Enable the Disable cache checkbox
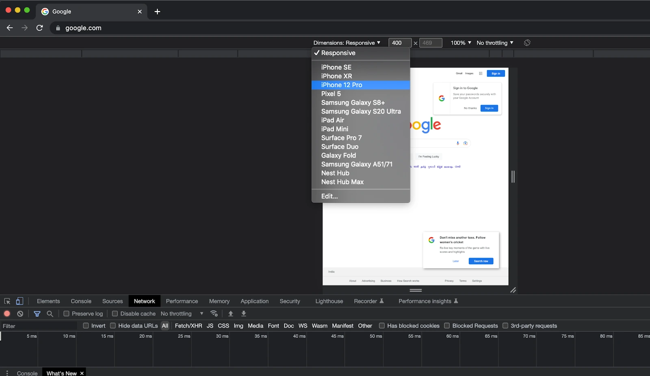This screenshot has height=376, width=650. point(115,314)
